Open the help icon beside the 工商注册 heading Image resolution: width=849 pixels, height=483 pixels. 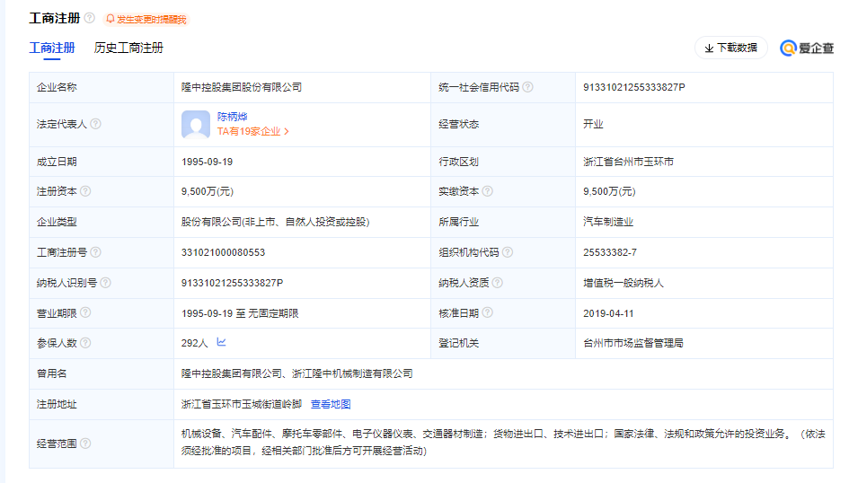coord(90,18)
